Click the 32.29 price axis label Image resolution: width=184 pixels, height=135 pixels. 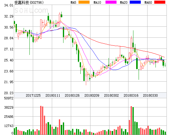(x=9, y=16)
